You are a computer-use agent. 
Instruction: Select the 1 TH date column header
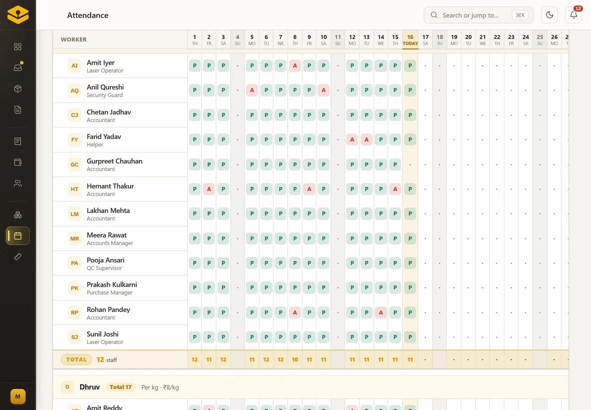[194, 39]
